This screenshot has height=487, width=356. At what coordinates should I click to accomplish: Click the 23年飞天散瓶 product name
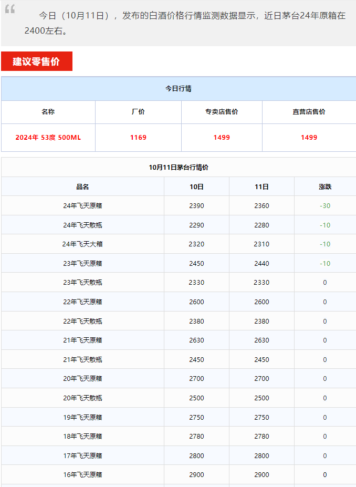click(82, 283)
